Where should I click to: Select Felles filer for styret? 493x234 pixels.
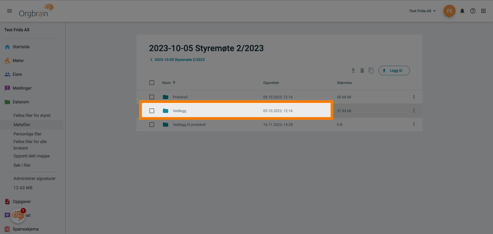pyautogui.click(x=32, y=116)
